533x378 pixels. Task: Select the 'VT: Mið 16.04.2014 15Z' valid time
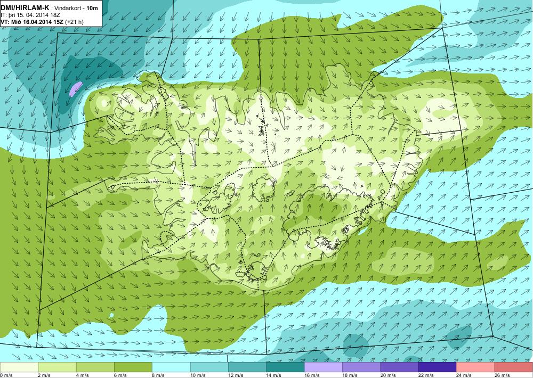click(31, 22)
